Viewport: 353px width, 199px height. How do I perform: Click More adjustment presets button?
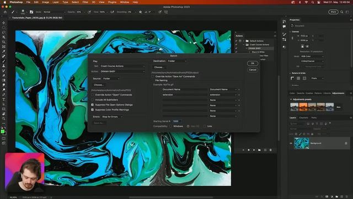(x=338, y=107)
